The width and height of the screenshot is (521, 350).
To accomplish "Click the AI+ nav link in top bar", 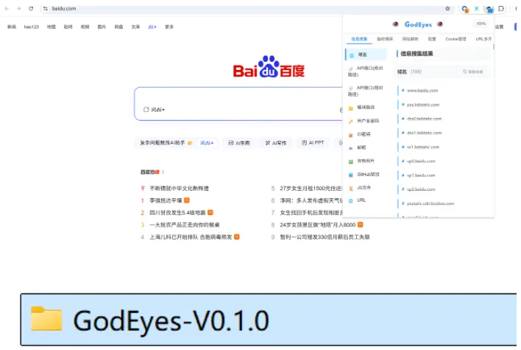I will [x=152, y=27].
